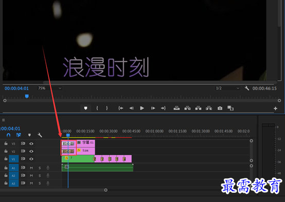Export a frame with the camera icon
The image size is (285, 202).
220,108
